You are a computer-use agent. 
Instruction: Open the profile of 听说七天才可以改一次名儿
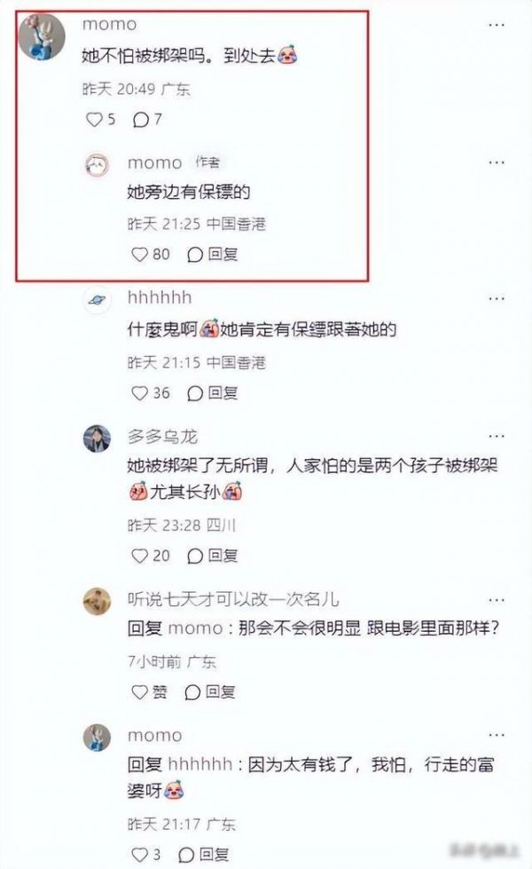click(x=233, y=599)
